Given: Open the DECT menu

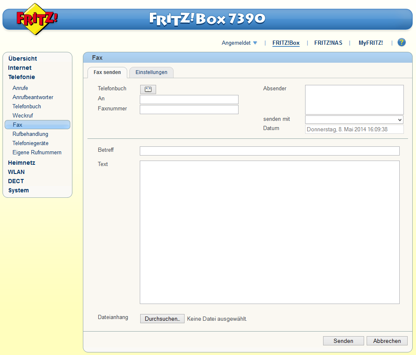Looking at the screenshot, I should tap(16, 181).
